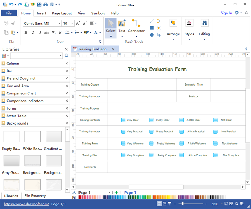Switch to the File Recovery tab
The width and height of the screenshot is (251, 209).
35,196
